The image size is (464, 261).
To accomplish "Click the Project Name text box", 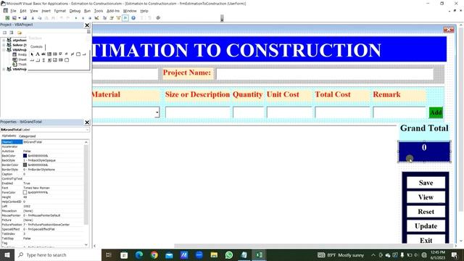I will [325, 73].
